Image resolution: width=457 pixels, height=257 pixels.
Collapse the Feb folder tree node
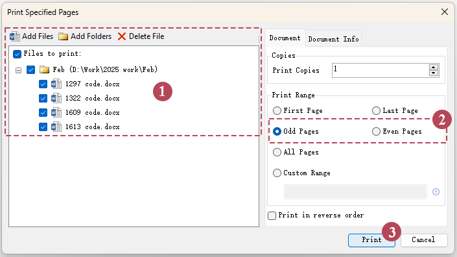(x=18, y=70)
